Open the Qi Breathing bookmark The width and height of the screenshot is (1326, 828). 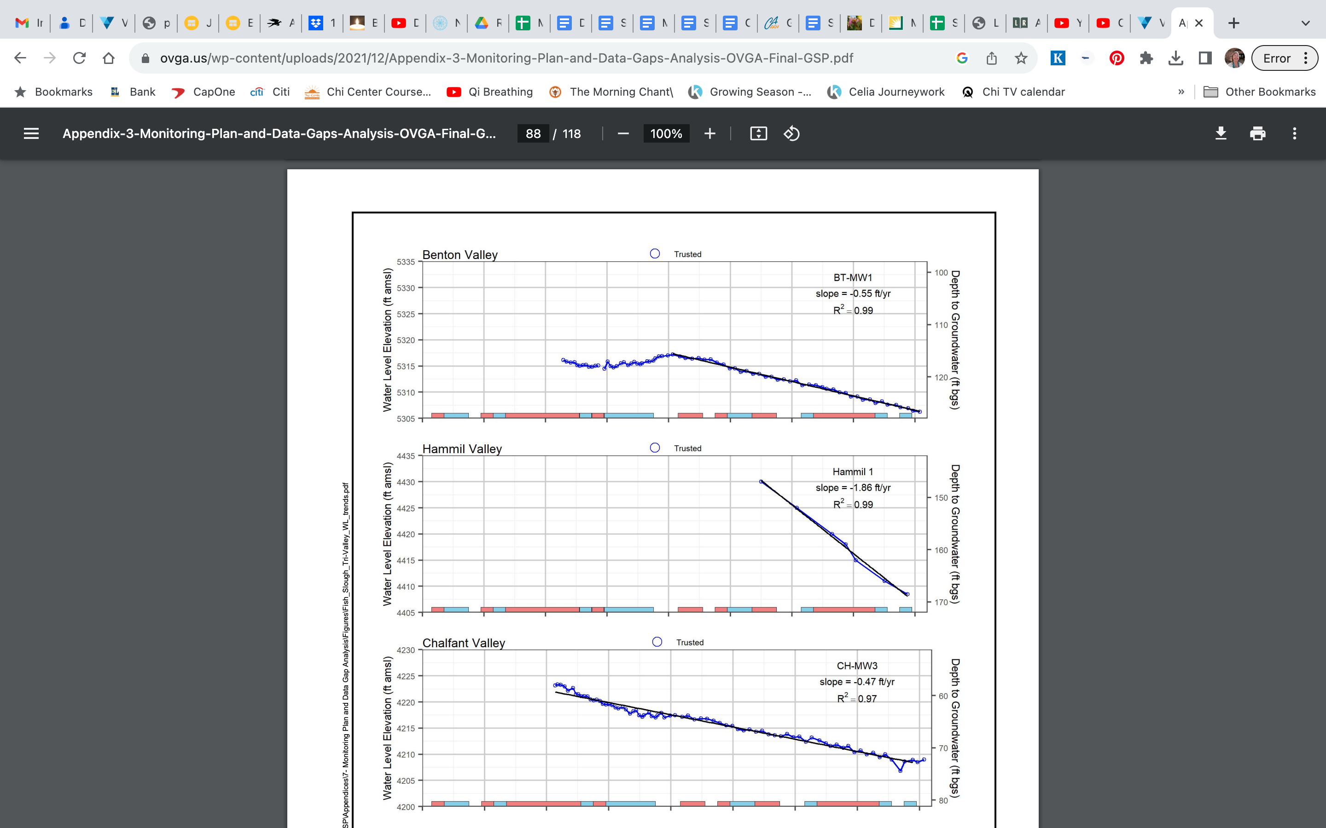coord(490,92)
